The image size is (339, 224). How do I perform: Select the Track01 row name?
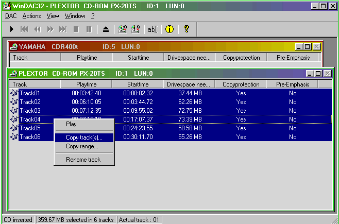30,93
